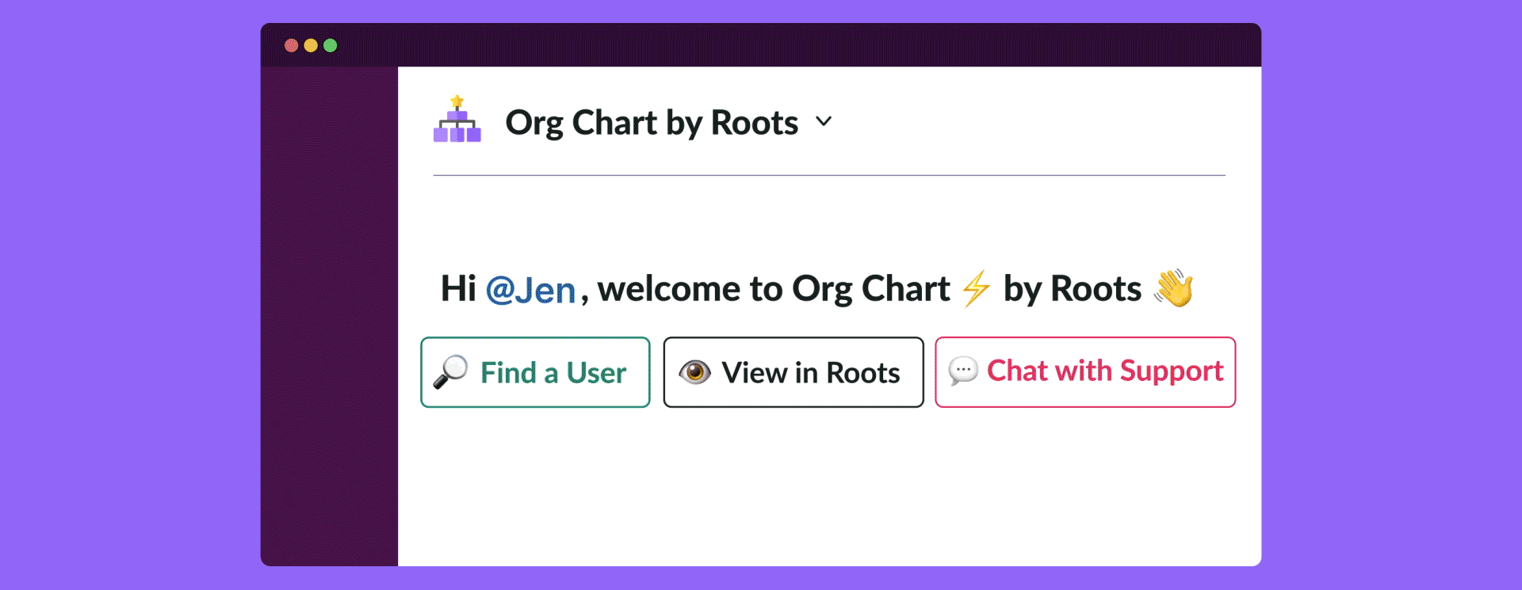
Task: Click the divider line under the header
Action: 829,175
